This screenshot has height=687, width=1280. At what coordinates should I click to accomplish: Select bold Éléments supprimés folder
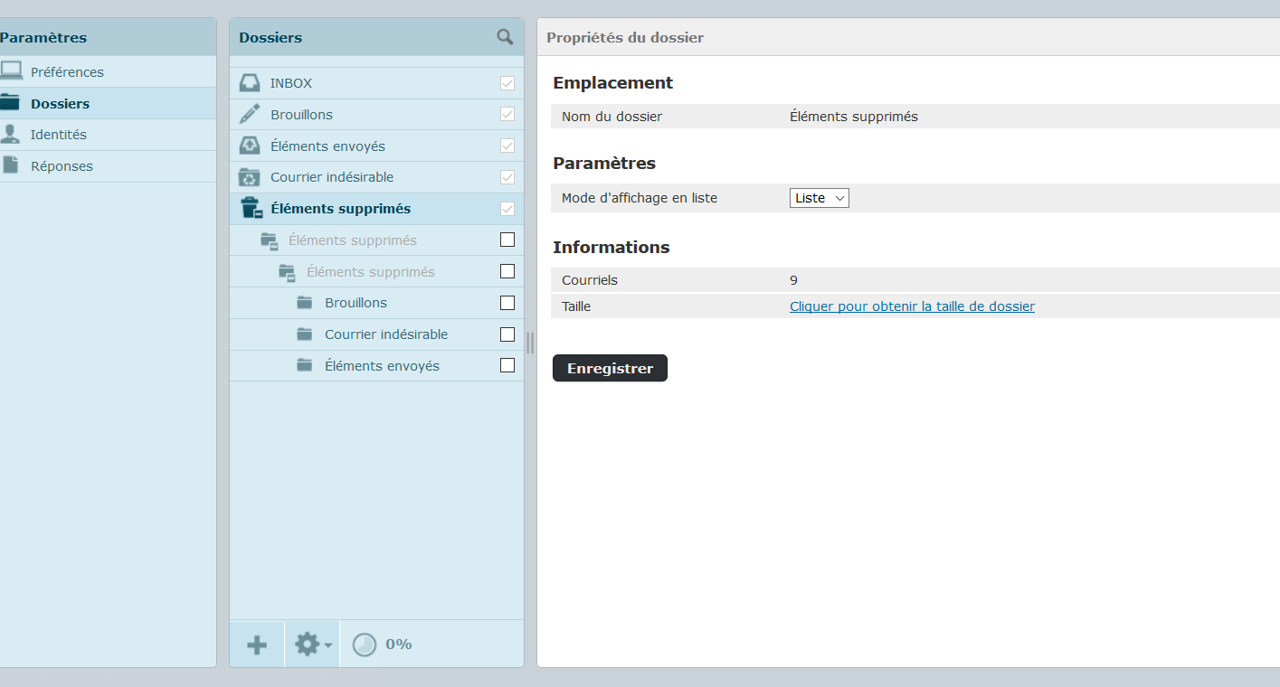point(376,209)
